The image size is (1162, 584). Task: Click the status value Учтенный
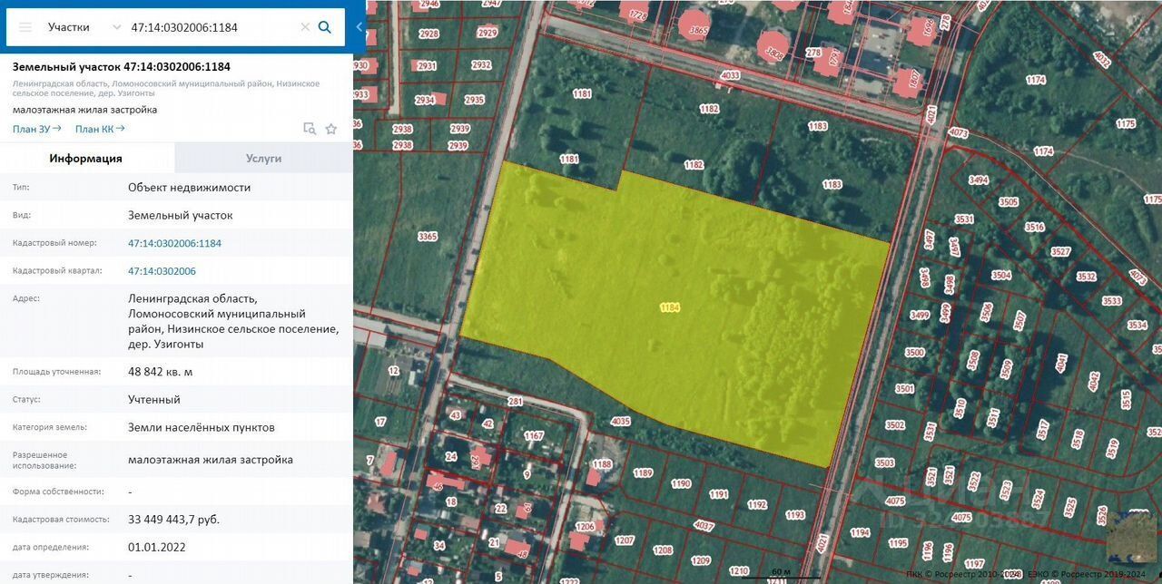(x=154, y=399)
